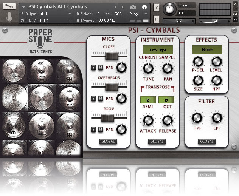Go to the next instrument arrow
Image resolution: width=239 pixels, height=196 pixels.
122,7
